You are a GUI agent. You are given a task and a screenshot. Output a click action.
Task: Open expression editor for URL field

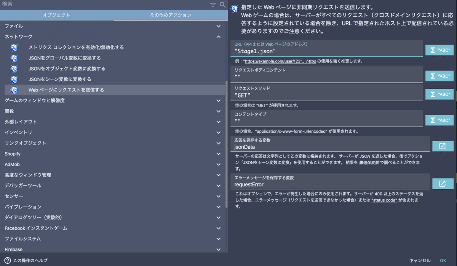439,50
